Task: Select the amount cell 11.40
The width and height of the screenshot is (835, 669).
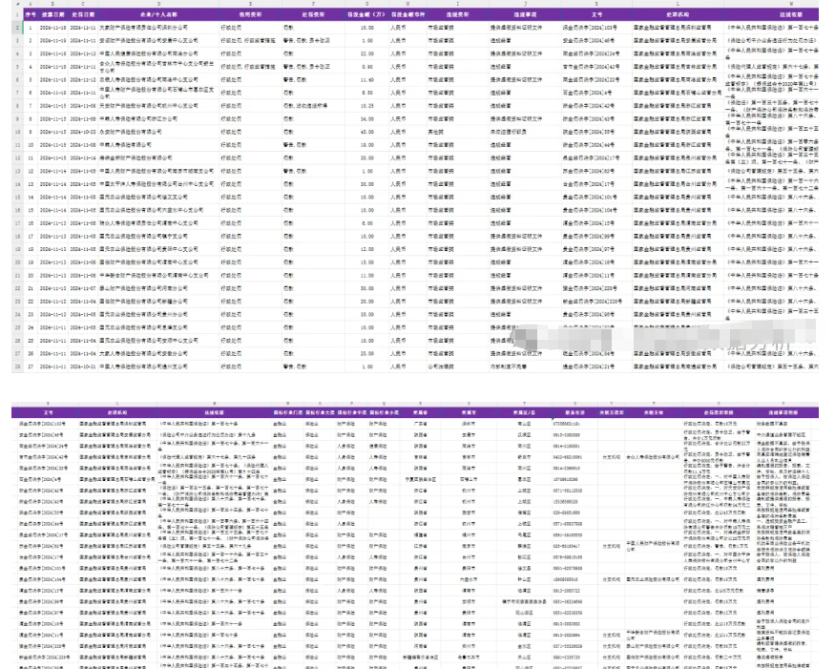Action: [366, 79]
